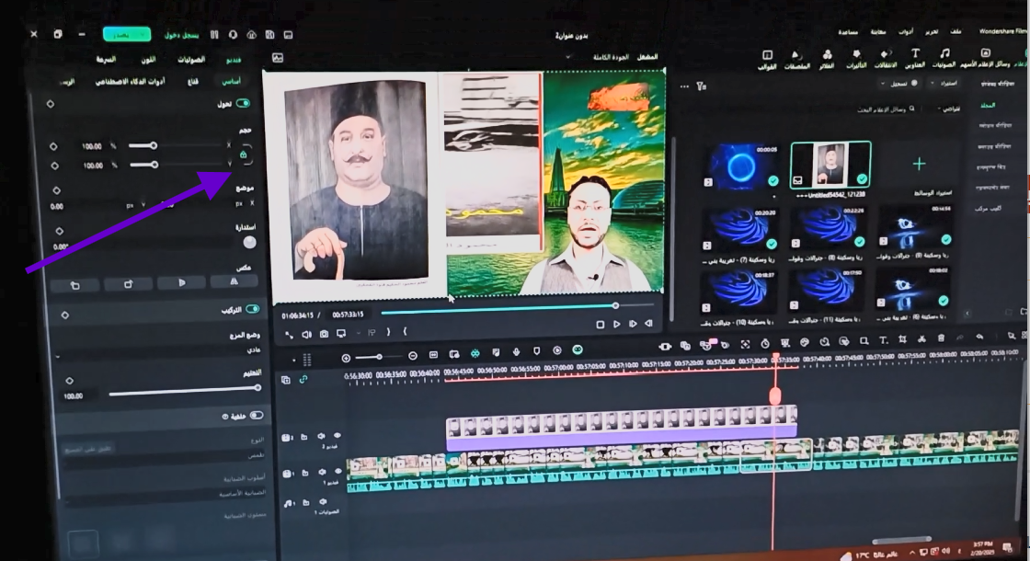Open the الملصقات stickers library

coord(796,59)
